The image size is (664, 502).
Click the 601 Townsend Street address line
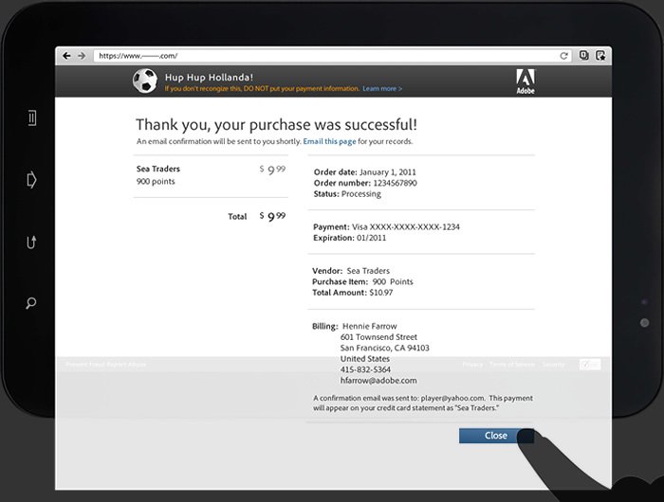click(378, 337)
